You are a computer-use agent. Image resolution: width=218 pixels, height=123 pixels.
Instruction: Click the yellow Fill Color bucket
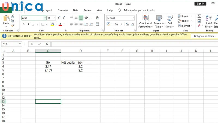(52, 24)
